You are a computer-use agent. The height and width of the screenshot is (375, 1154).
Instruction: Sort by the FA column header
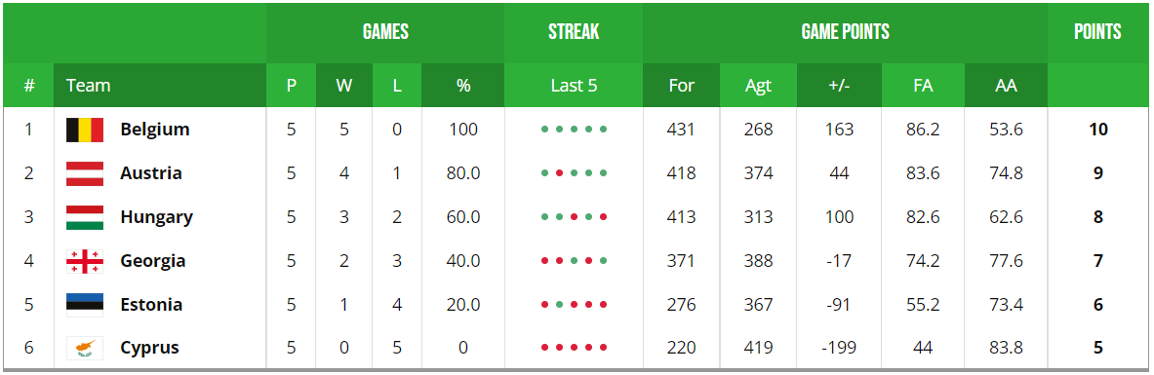(923, 86)
